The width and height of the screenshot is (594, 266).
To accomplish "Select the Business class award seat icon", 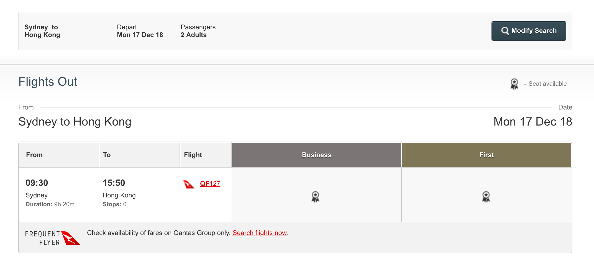I will pos(315,197).
